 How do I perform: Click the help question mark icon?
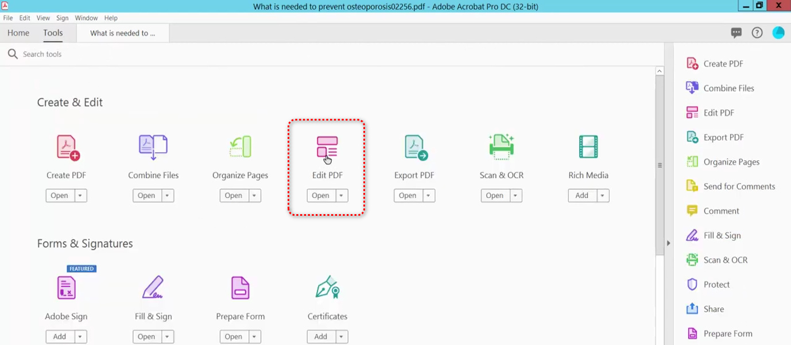coord(757,33)
